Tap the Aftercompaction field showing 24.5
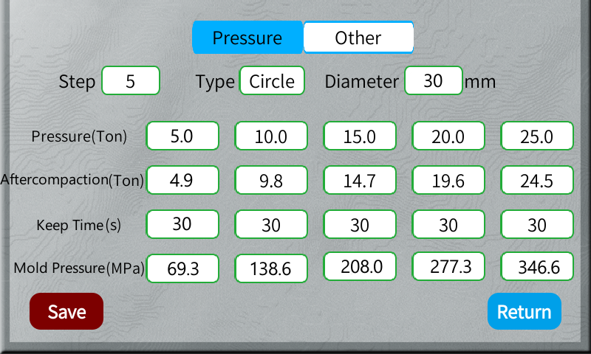 coord(537,180)
